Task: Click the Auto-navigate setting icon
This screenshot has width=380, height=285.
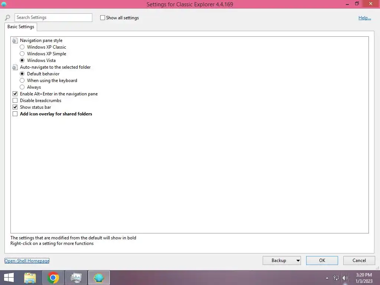Action: point(15,67)
